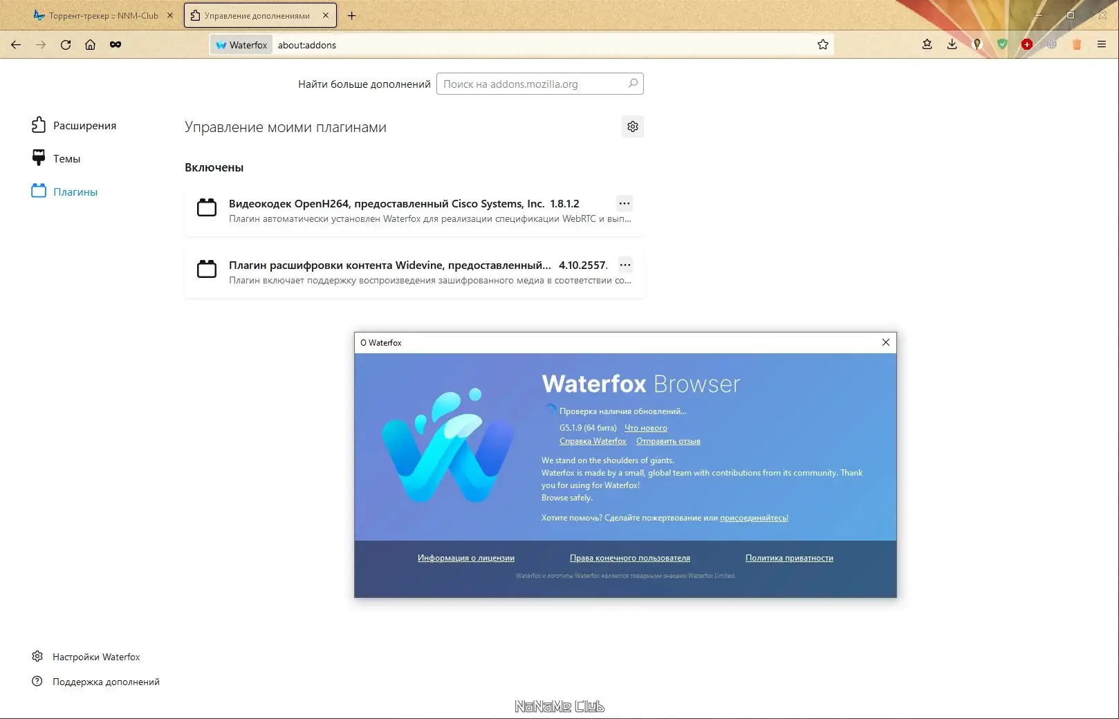Open a new tab with plus button

click(x=352, y=15)
